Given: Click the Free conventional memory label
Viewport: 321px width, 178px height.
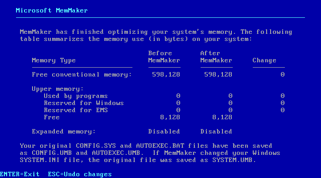Looking at the screenshot, I should pyautogui.click(x=82, y=75).
